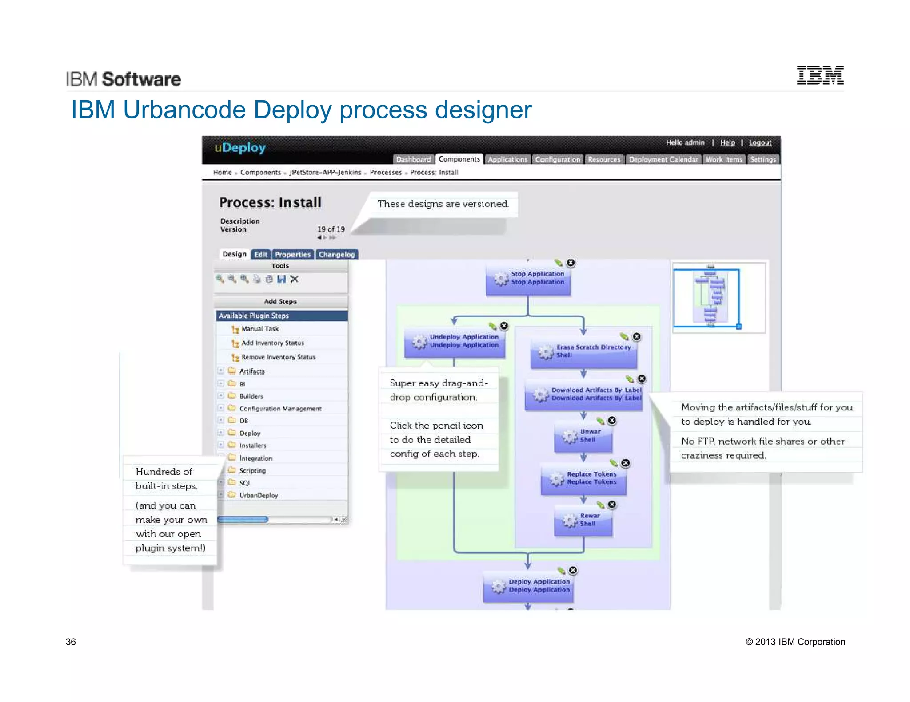Edit the Rewar shell step
The image size is (910, 702).
pos(600,505)
